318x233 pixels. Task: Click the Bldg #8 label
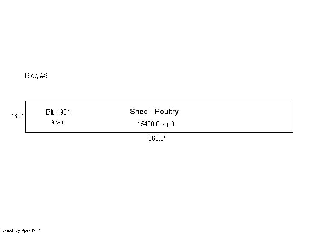point(36,76)
